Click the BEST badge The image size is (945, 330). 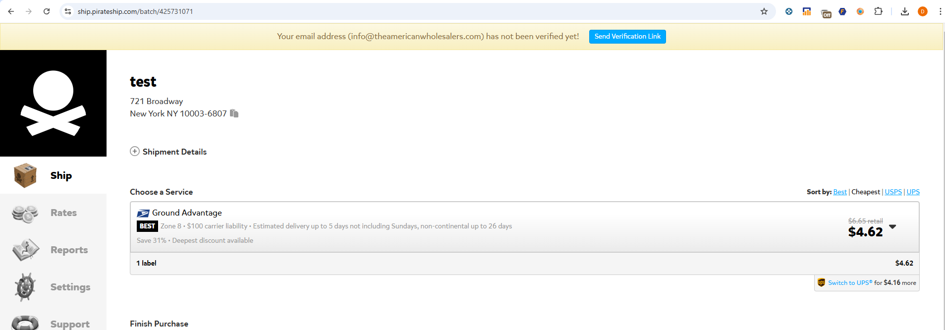click(x=147, y=226)
